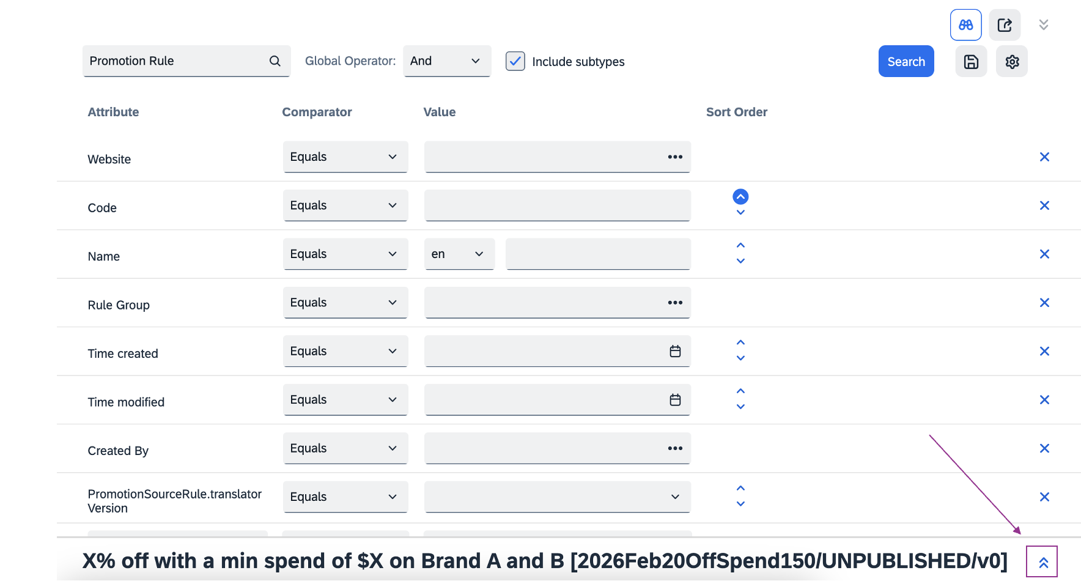Set descending sort order for Name
Viewport: 1081px width, 581px height.
point(740,261)
